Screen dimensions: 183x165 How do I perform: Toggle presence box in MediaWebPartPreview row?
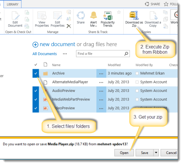[137, 99]
